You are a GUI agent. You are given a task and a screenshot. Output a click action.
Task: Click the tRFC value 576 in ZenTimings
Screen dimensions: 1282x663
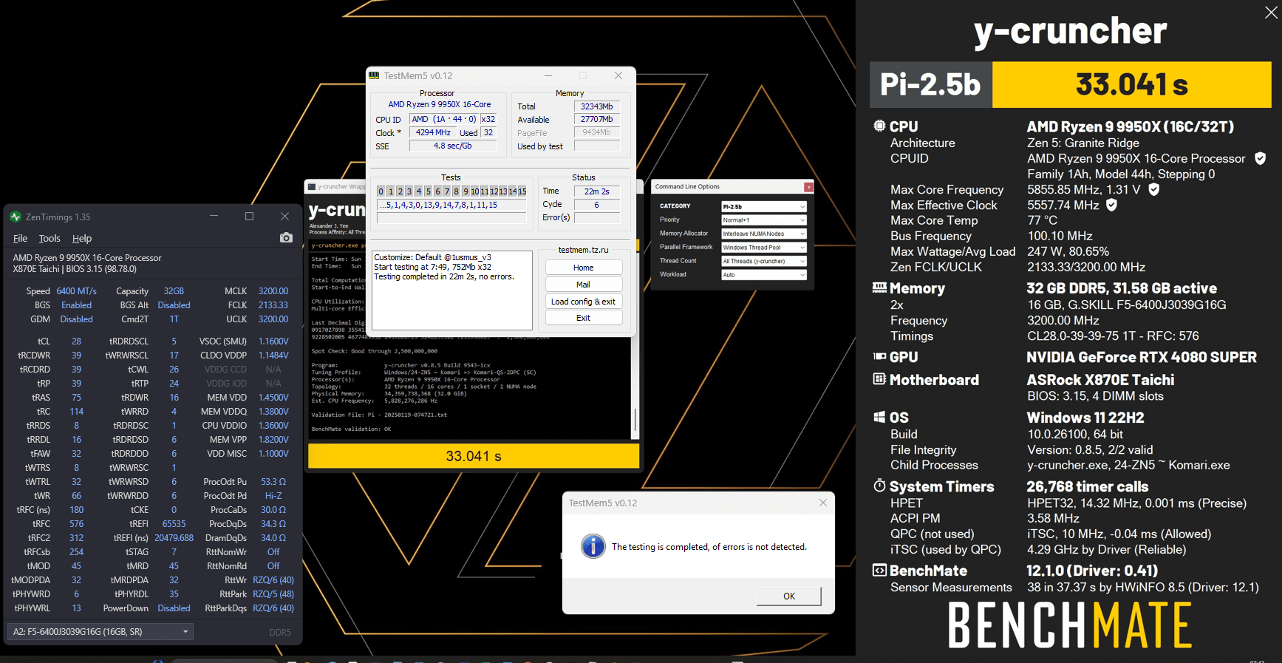point(77,523)
